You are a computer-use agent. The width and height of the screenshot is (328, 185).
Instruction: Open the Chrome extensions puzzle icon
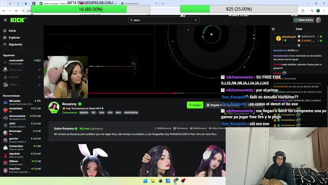303,11
